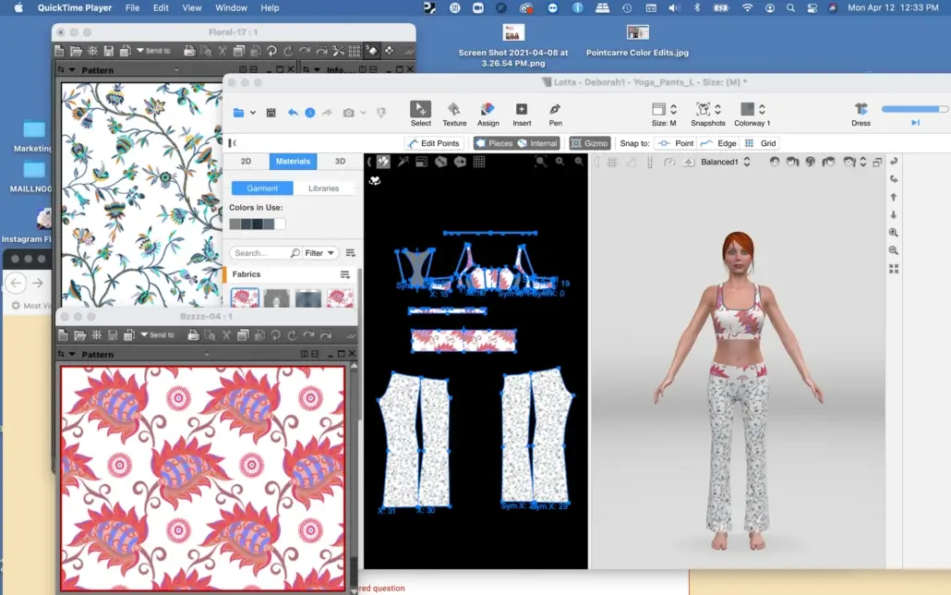Click the Insert tool icon
This screenshot has height=595, width=951.
[x=522, y=110]
